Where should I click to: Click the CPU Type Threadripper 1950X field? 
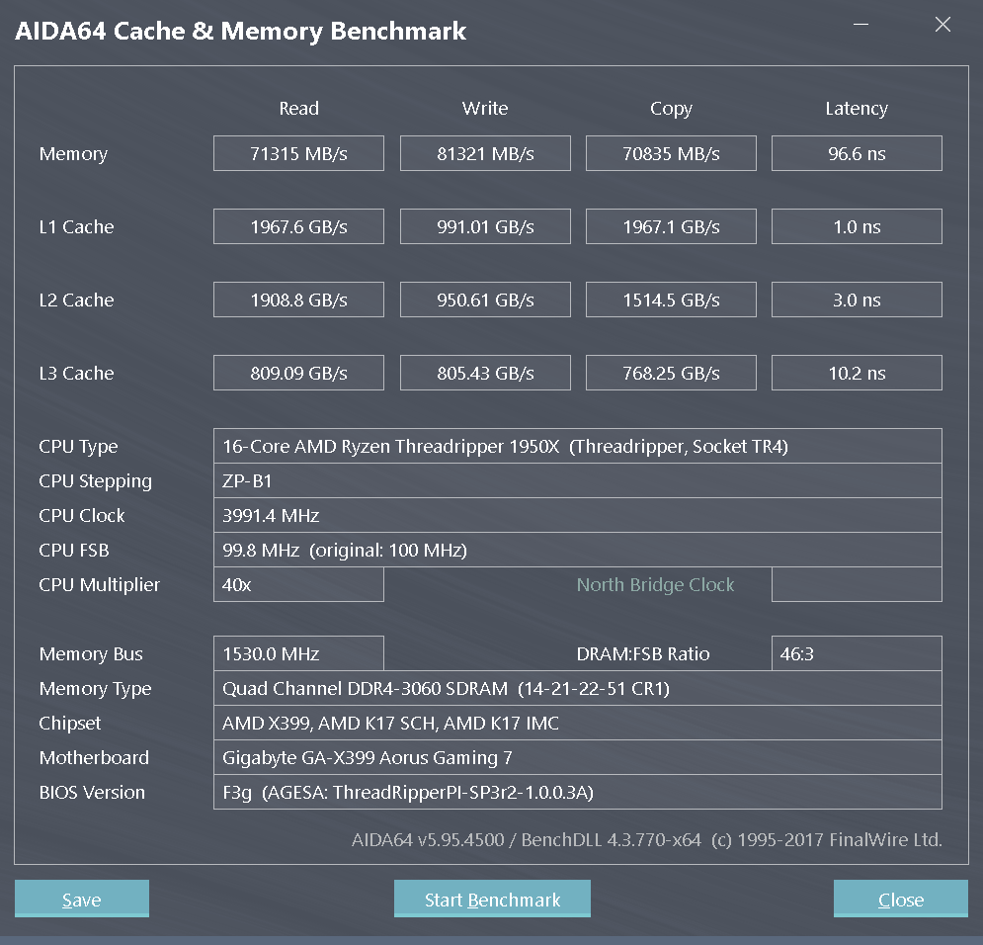click(x=577, y=446)
